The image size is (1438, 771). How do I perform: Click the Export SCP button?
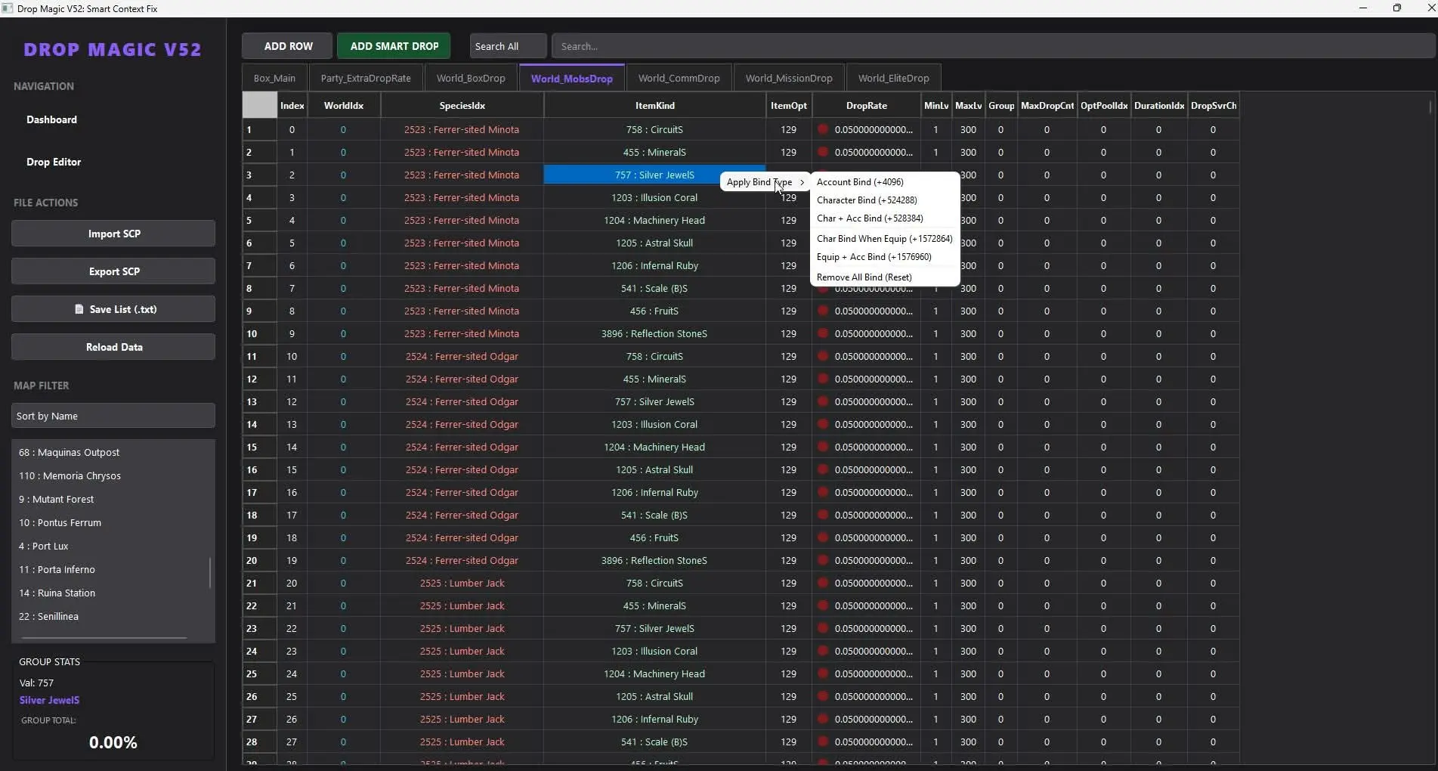coord(113,271)
